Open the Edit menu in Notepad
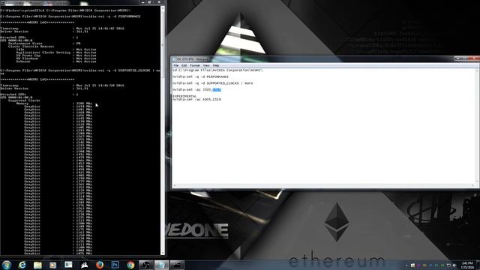This screenshot has width=480, height=270. click(x=184, y=65)
